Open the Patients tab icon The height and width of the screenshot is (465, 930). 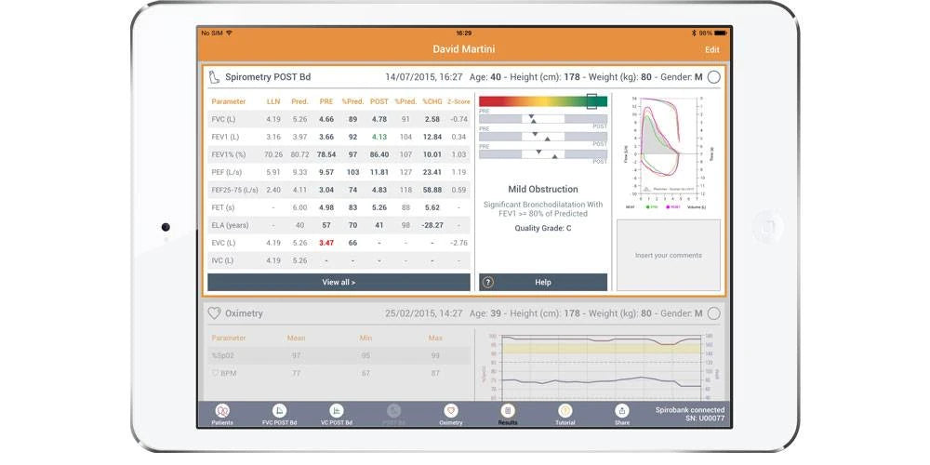pyautogui.click(x=222, y=410)
